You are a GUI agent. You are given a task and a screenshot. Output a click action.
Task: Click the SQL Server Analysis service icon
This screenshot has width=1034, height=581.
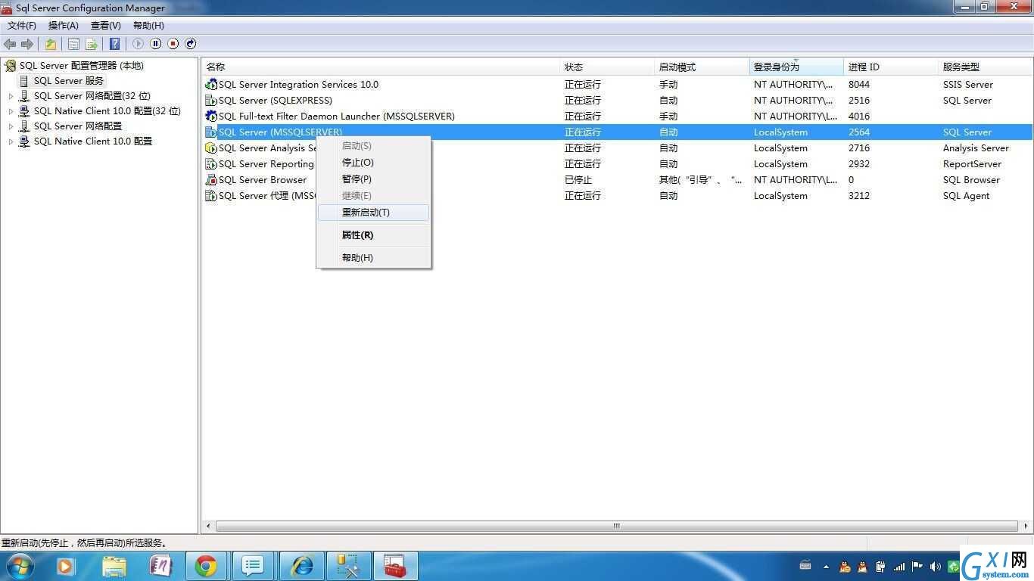click(x=211, y=148)
